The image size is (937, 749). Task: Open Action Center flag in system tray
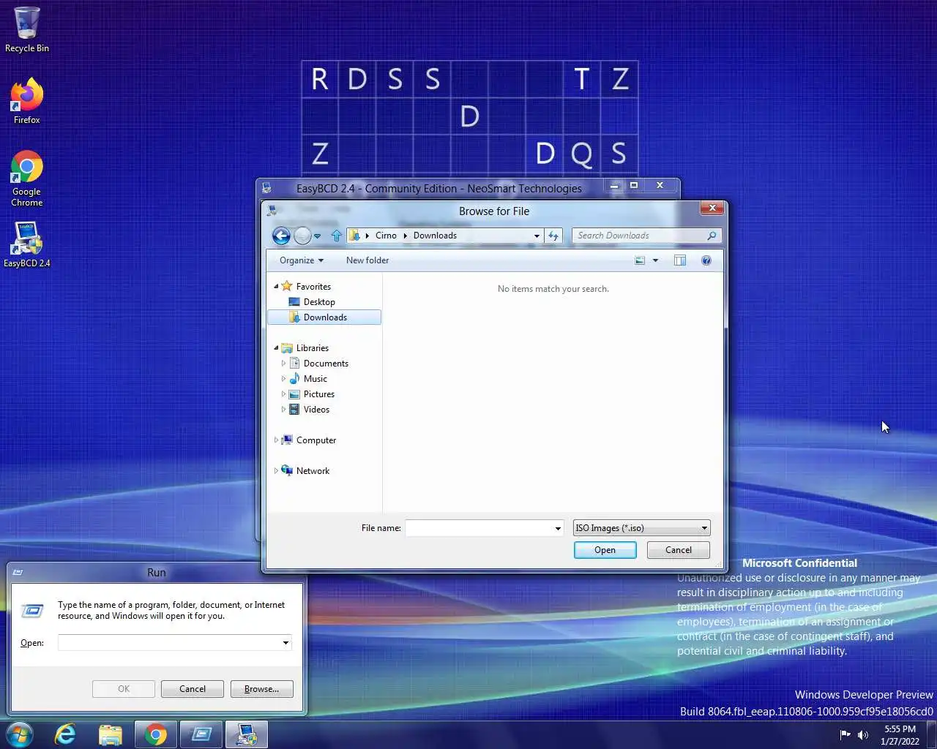845,735
